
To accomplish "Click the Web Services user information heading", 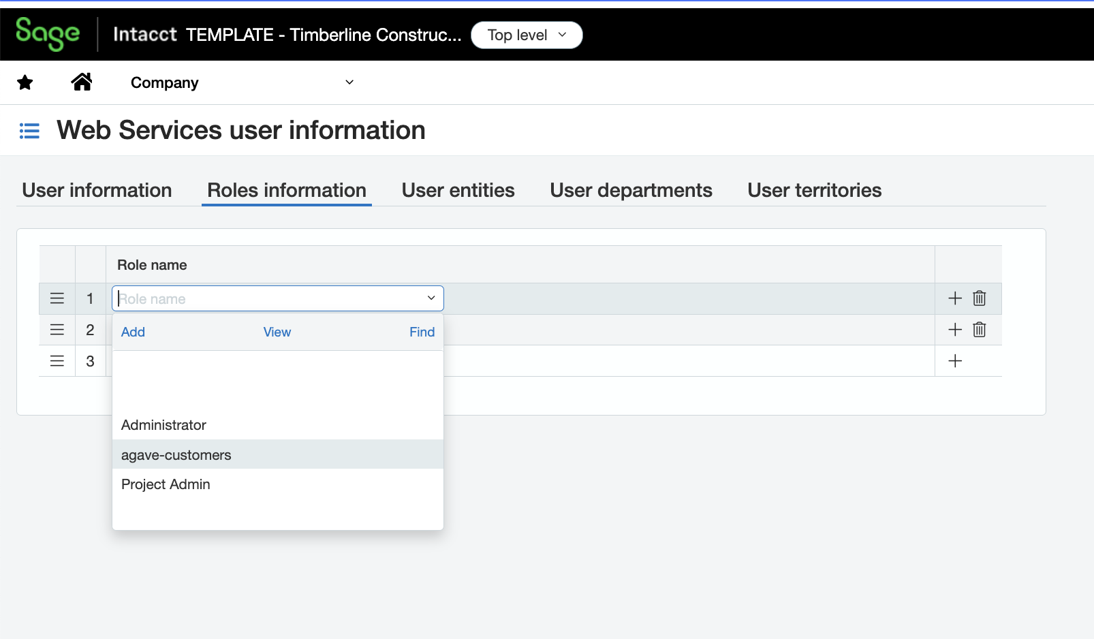I will point(241,130).
